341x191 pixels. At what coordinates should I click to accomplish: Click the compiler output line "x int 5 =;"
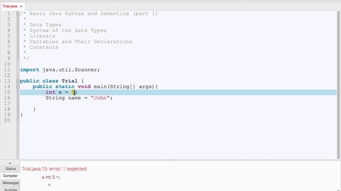[x=51, y=177]
